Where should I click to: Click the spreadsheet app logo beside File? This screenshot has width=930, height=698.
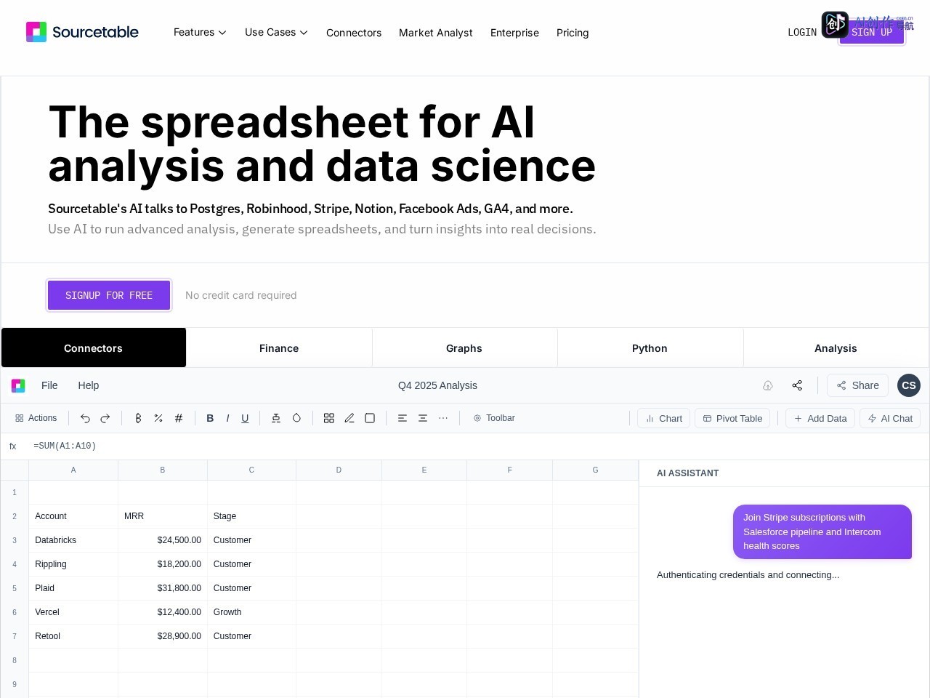pos(18,385)
